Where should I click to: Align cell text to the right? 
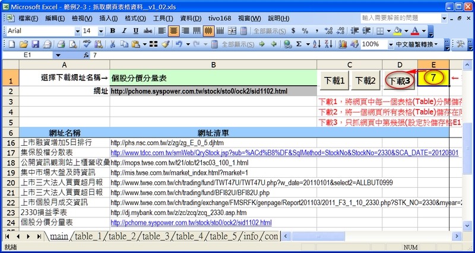click(x=185, y=31)
